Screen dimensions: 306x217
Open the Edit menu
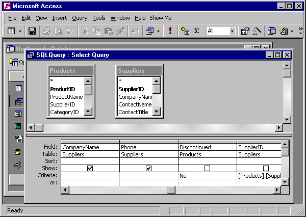[26, 18]
